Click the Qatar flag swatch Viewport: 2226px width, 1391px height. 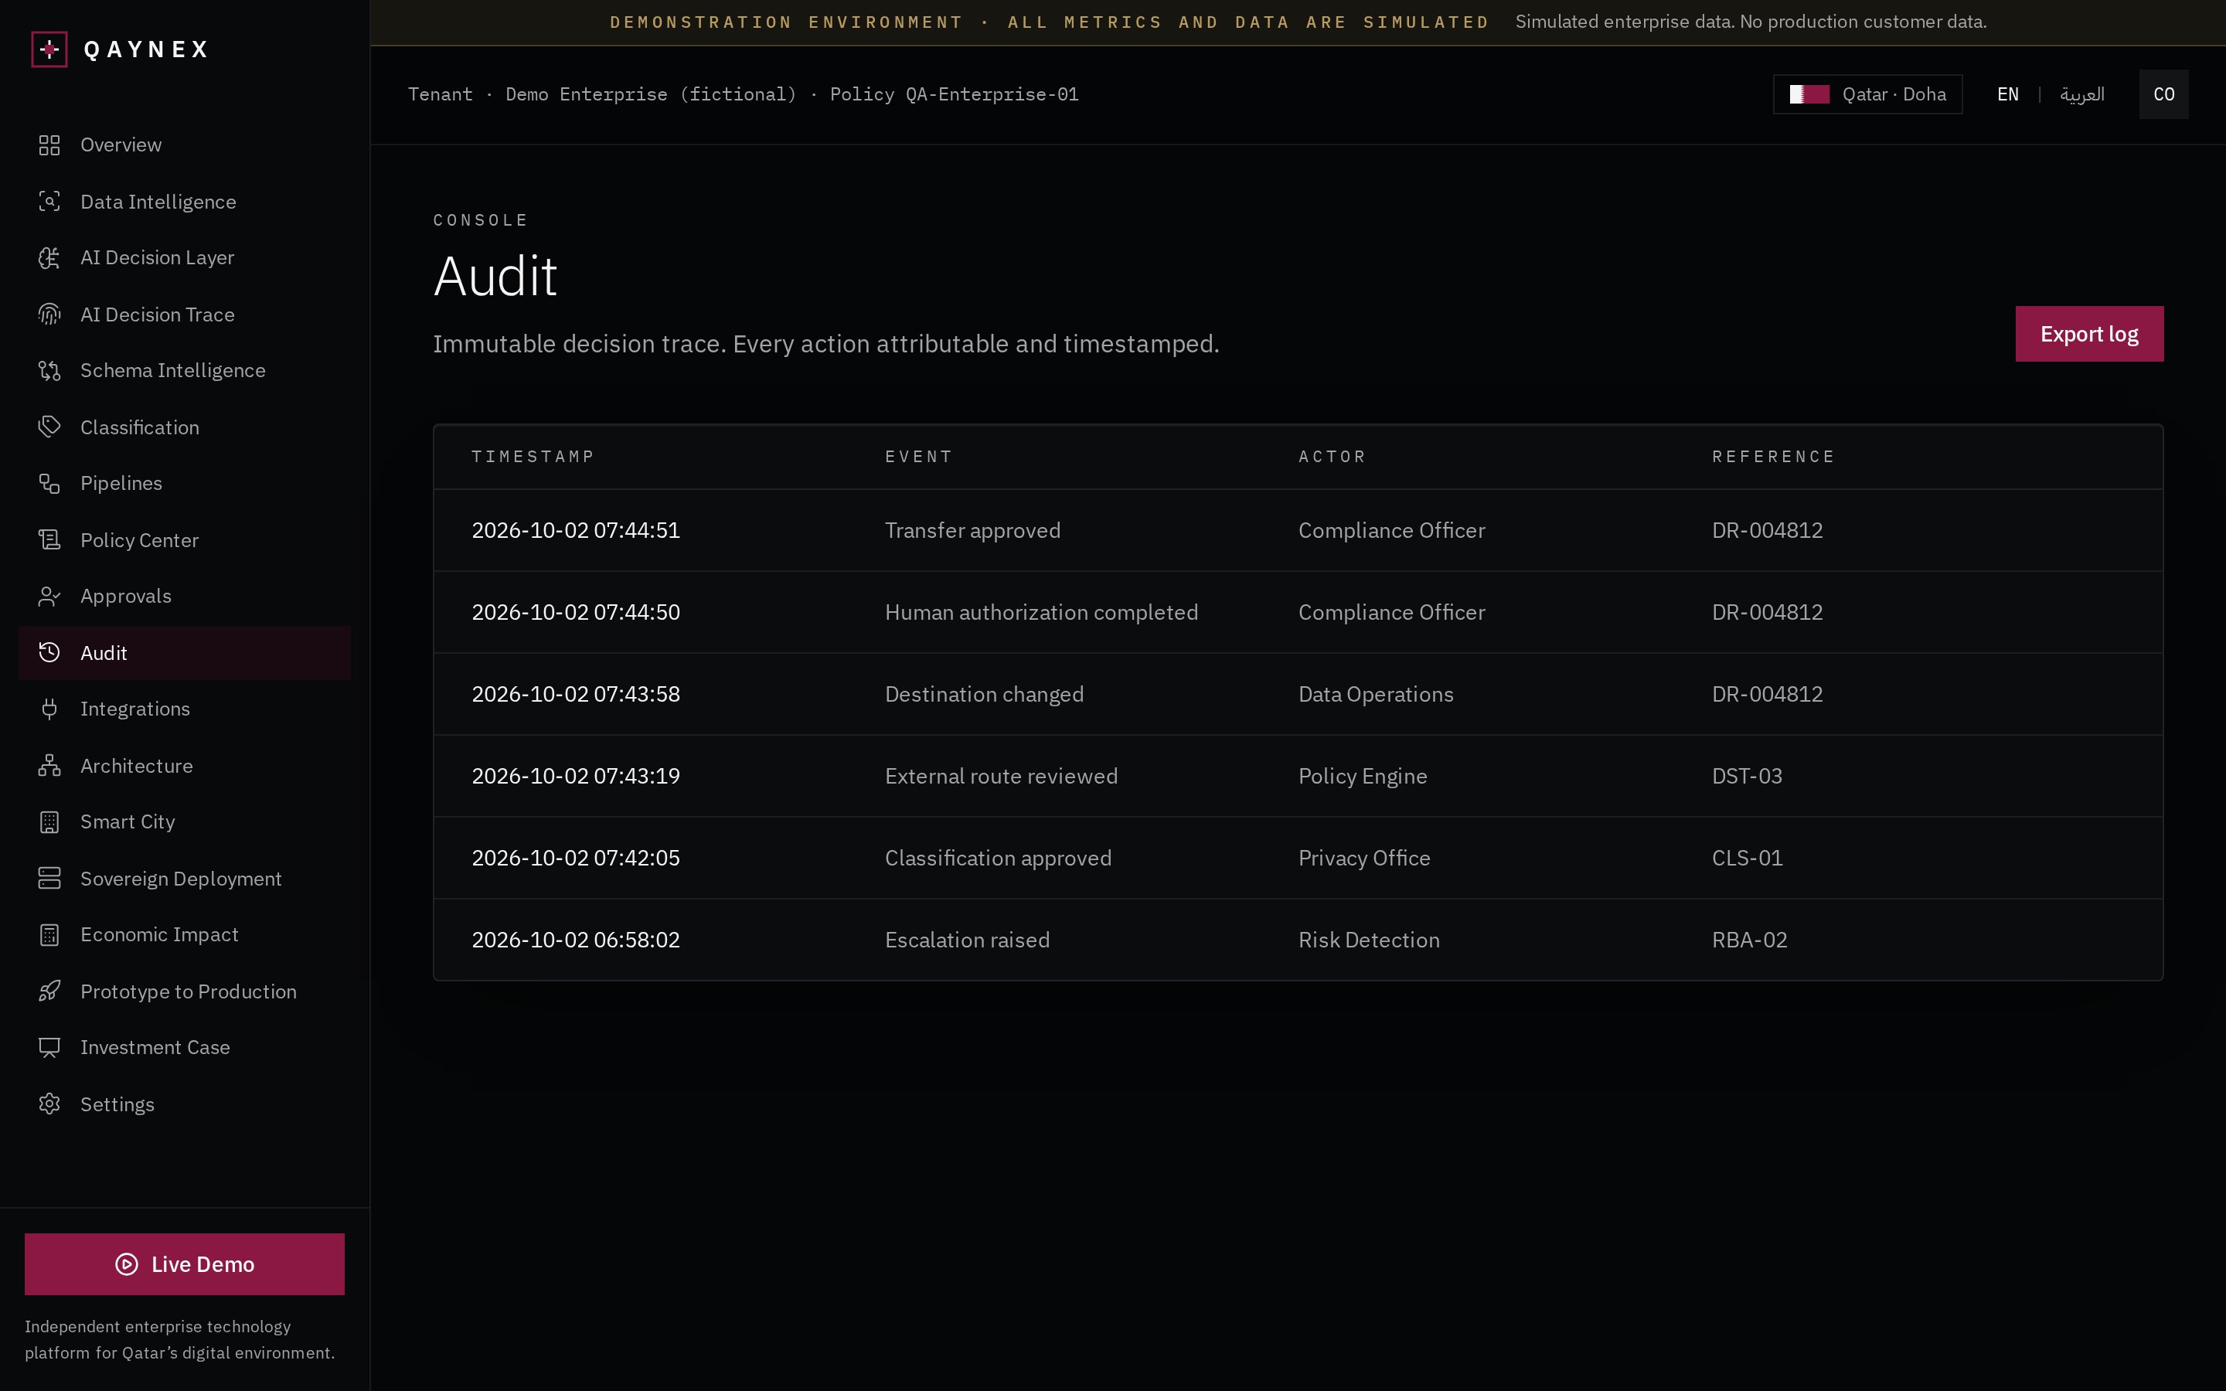tap(1809, 94)
